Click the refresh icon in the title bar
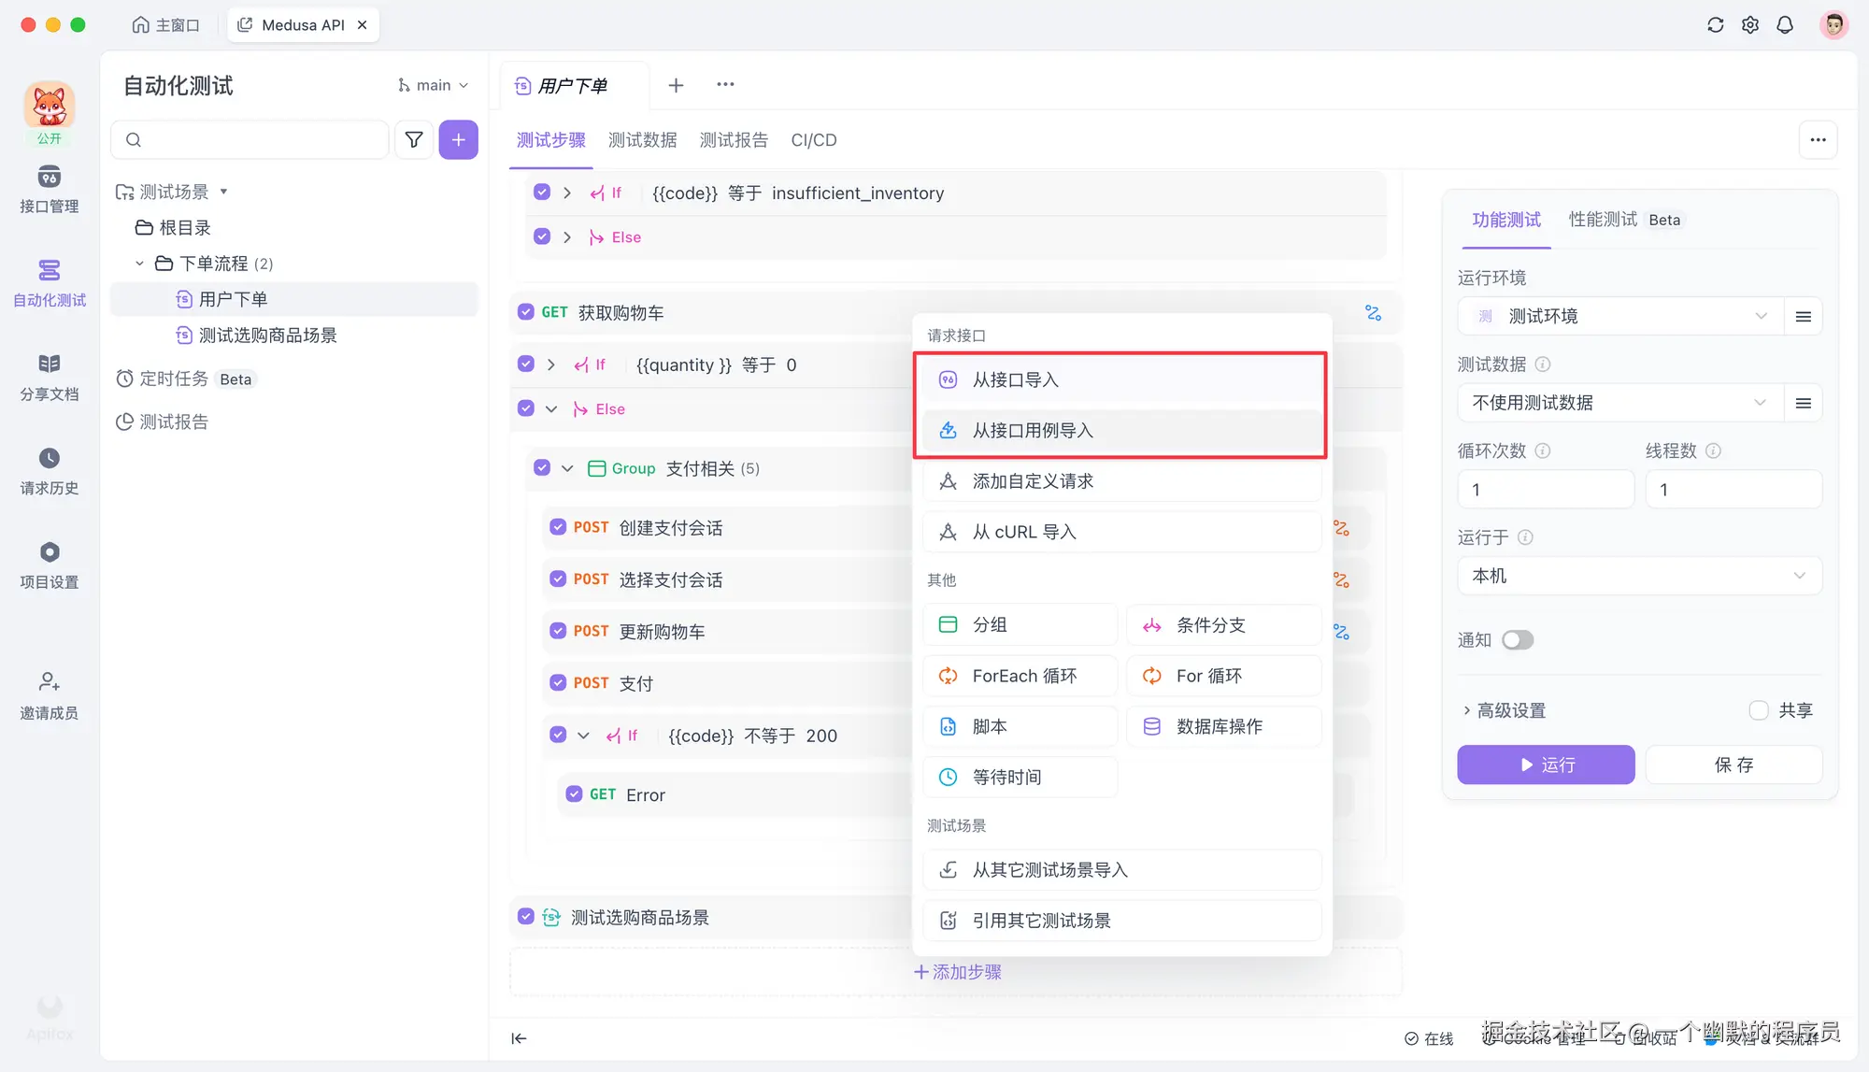The height and width of the screenshot is (1072, 1869). 1715,24
